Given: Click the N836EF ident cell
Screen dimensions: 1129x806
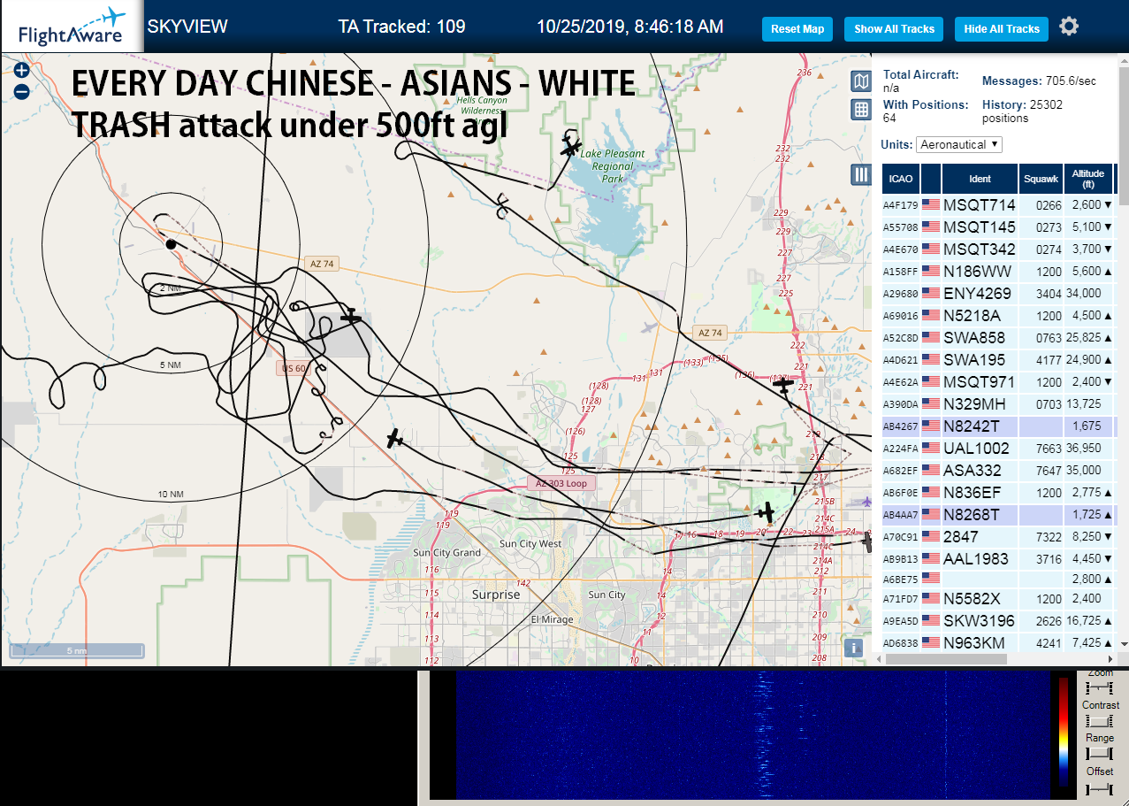Looking at the screenshot, I should point(980,492).
